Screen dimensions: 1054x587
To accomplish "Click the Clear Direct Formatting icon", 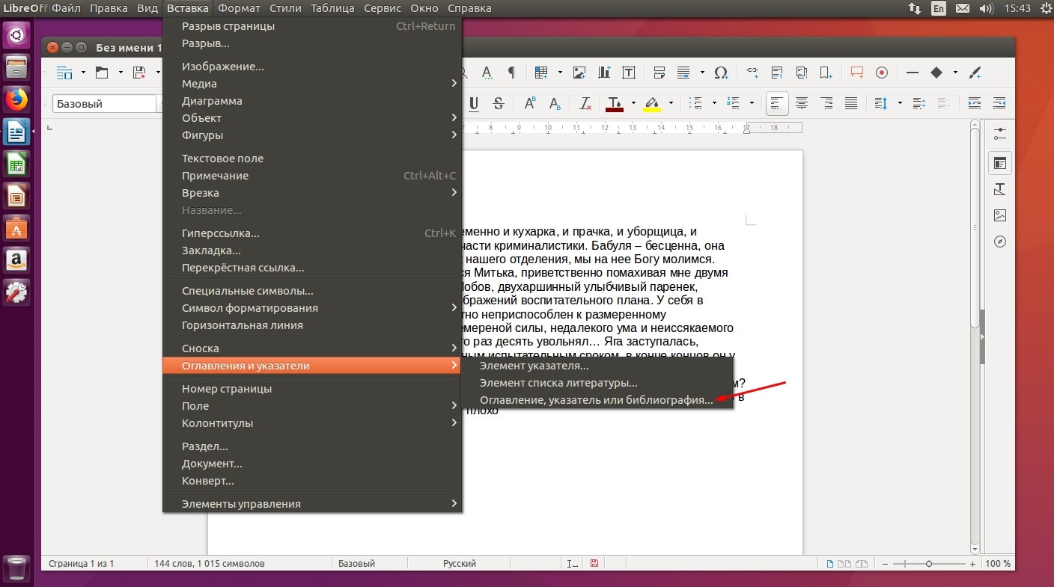I will (x=585, y=103).
